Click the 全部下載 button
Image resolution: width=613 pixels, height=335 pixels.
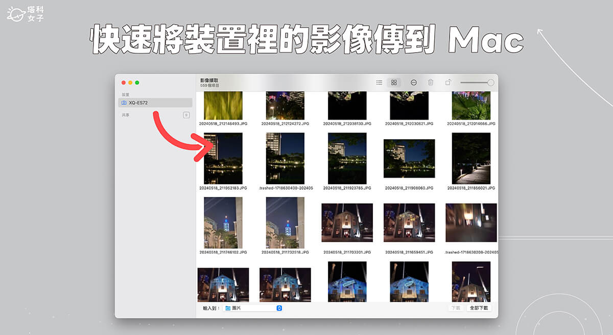(x=479, y=308)
